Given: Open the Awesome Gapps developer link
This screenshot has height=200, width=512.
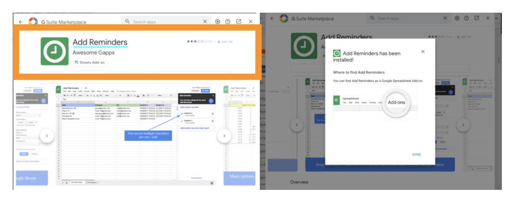Looking at the screenshot, I should click(x=93, y=53).
